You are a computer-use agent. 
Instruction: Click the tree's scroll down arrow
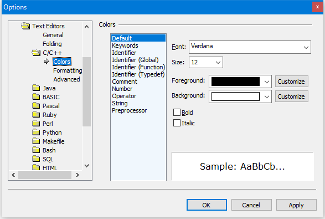(x=86, y=166)
